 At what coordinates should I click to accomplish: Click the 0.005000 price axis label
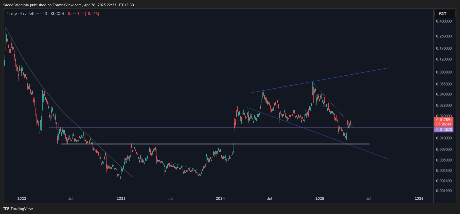[x=444, y=160]
